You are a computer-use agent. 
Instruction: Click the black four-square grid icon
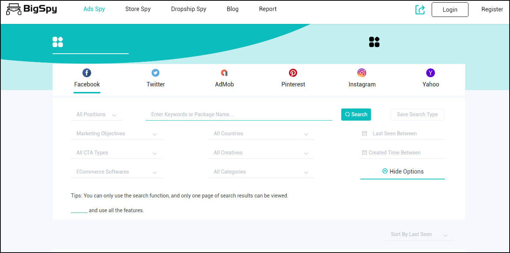(374, 42)
